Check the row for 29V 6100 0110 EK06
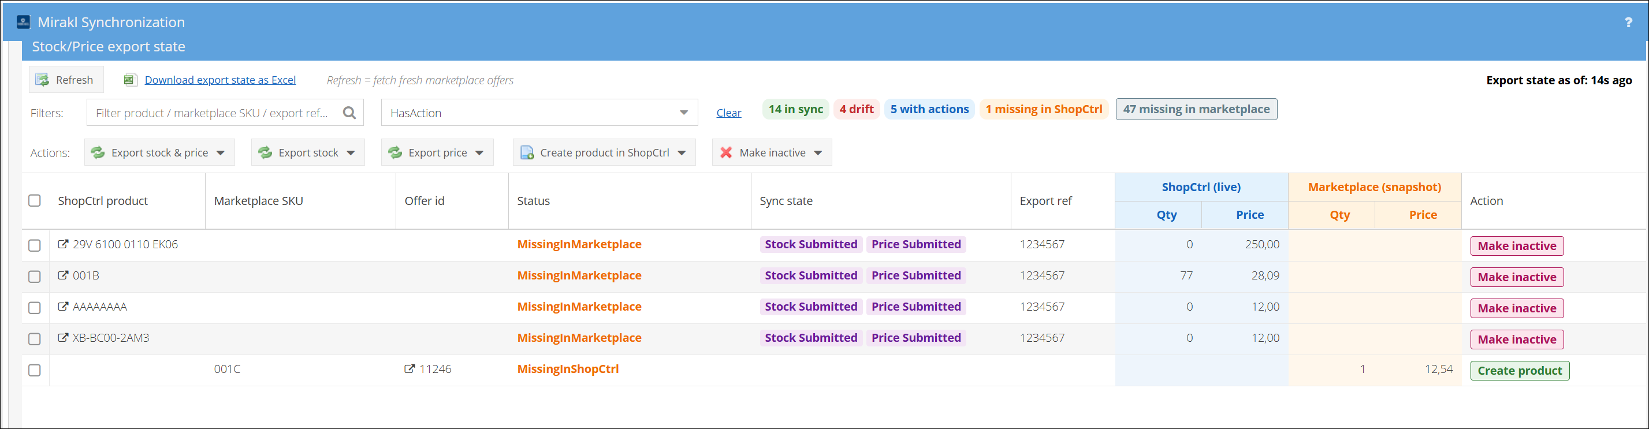This screenshot has width=1649, height=429. 35,245
